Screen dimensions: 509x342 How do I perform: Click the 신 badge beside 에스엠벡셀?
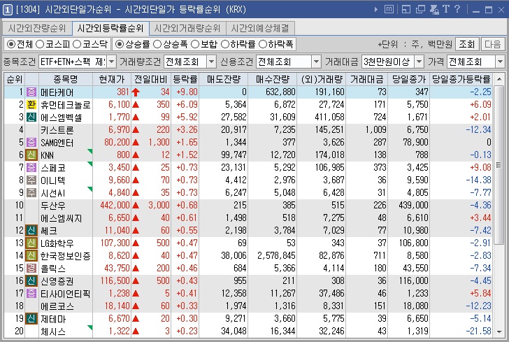(x=31, y=117)
